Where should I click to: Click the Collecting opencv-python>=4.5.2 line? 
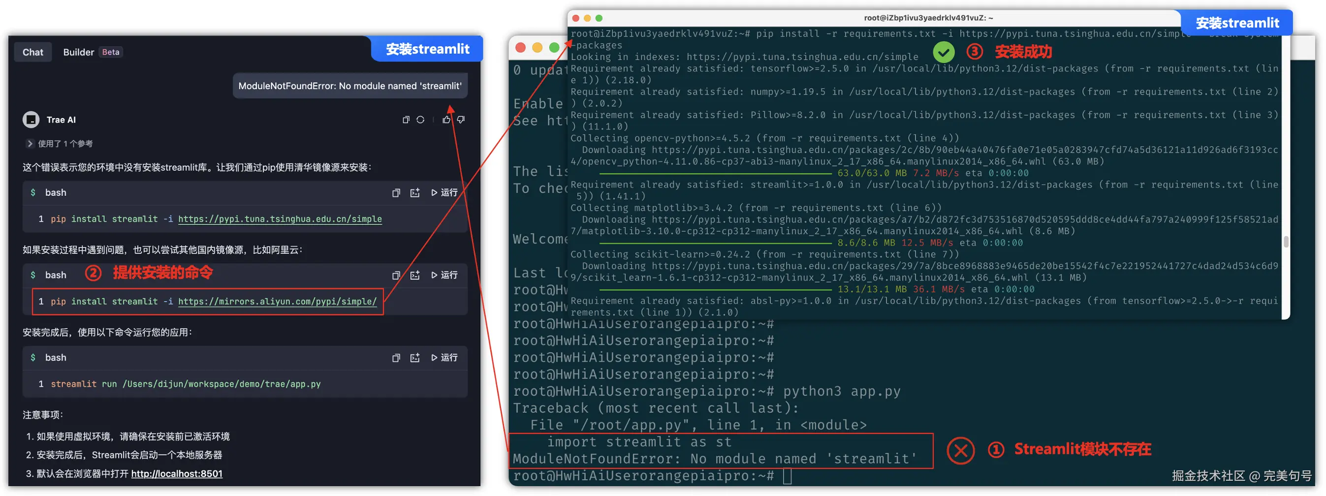(x=764, y=138)
